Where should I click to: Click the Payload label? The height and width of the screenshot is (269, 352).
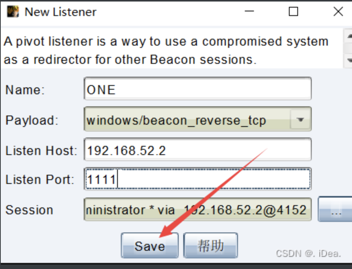(x=32, y=120)
